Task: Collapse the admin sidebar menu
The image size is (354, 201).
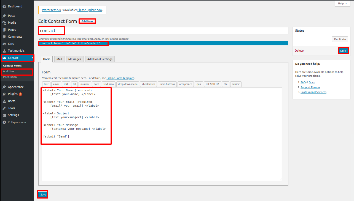Action: tap(17, 122)
